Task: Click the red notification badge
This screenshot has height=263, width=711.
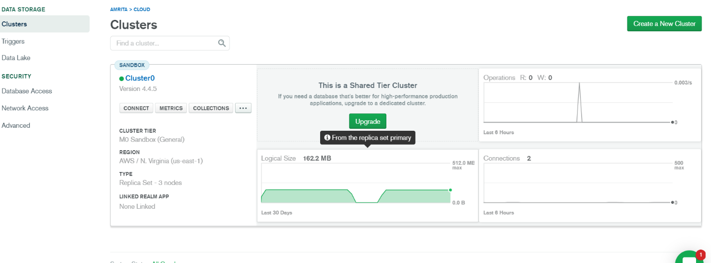Action: 701,255
